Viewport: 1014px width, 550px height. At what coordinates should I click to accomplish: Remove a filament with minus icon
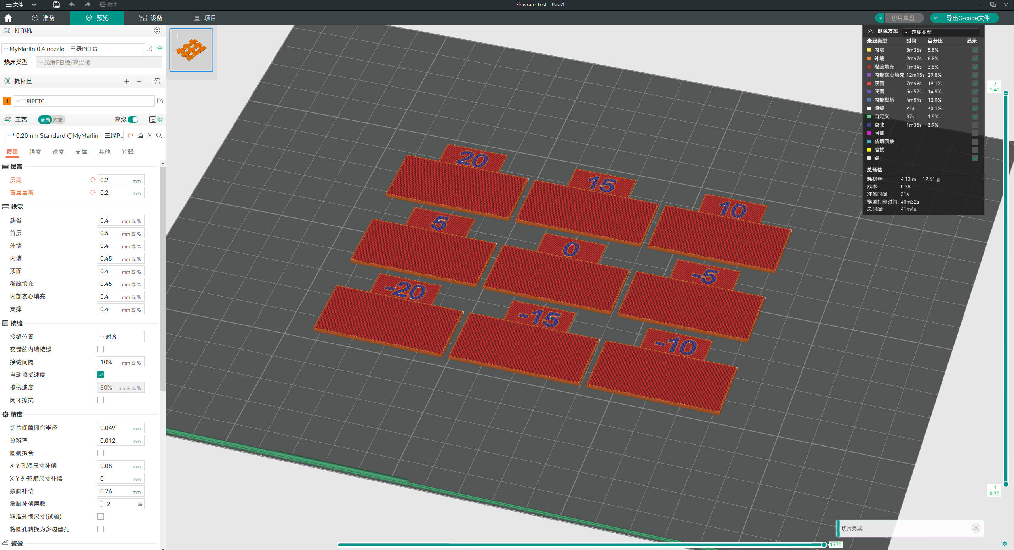click(x=139, y=81)
